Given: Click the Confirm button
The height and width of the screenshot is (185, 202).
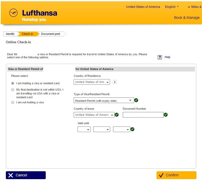Looking at the screenshot, I should (176, 175).
